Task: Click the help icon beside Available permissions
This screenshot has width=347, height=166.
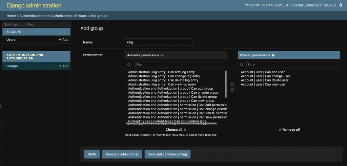Action: [x=162, y=55]
